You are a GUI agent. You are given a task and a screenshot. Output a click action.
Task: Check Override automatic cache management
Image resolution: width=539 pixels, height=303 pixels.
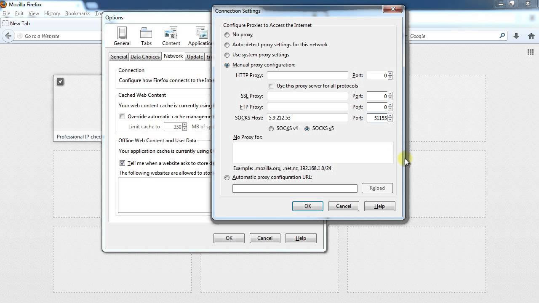[x=123, y=117]
